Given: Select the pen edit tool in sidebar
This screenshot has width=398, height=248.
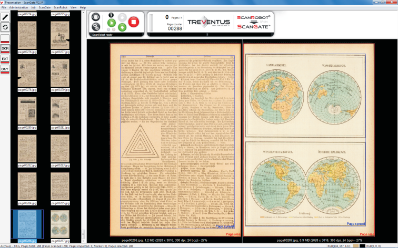Looking at the screenshot, I should 5,17.
